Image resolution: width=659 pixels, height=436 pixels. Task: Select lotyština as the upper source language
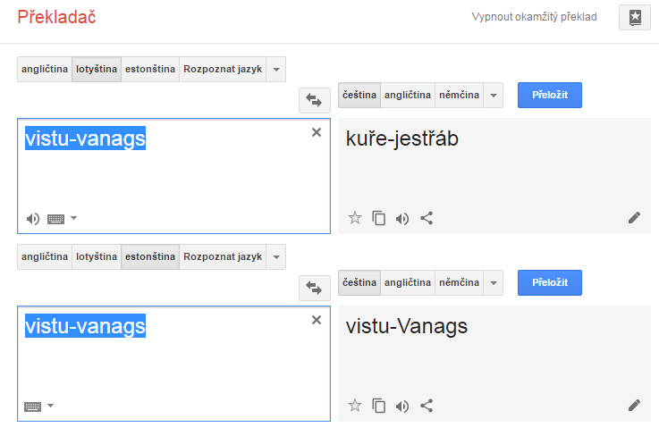97,70
